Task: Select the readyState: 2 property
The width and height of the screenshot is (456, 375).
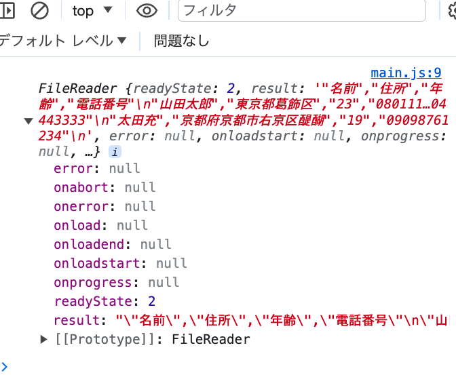Action: point(104,302)
